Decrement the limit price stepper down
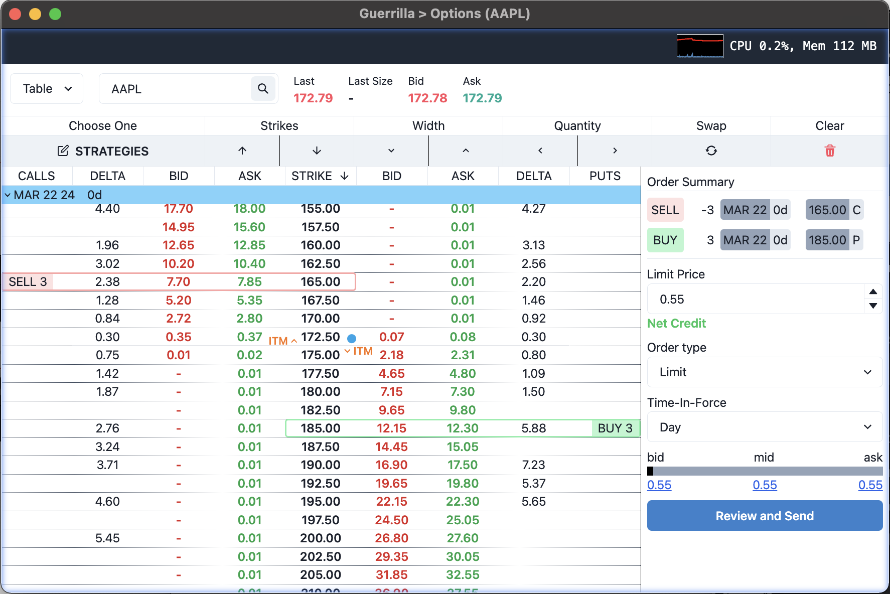 (873, 306)
